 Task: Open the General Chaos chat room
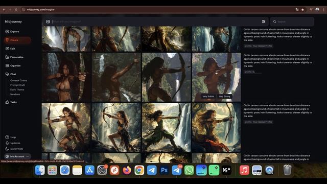18,81
